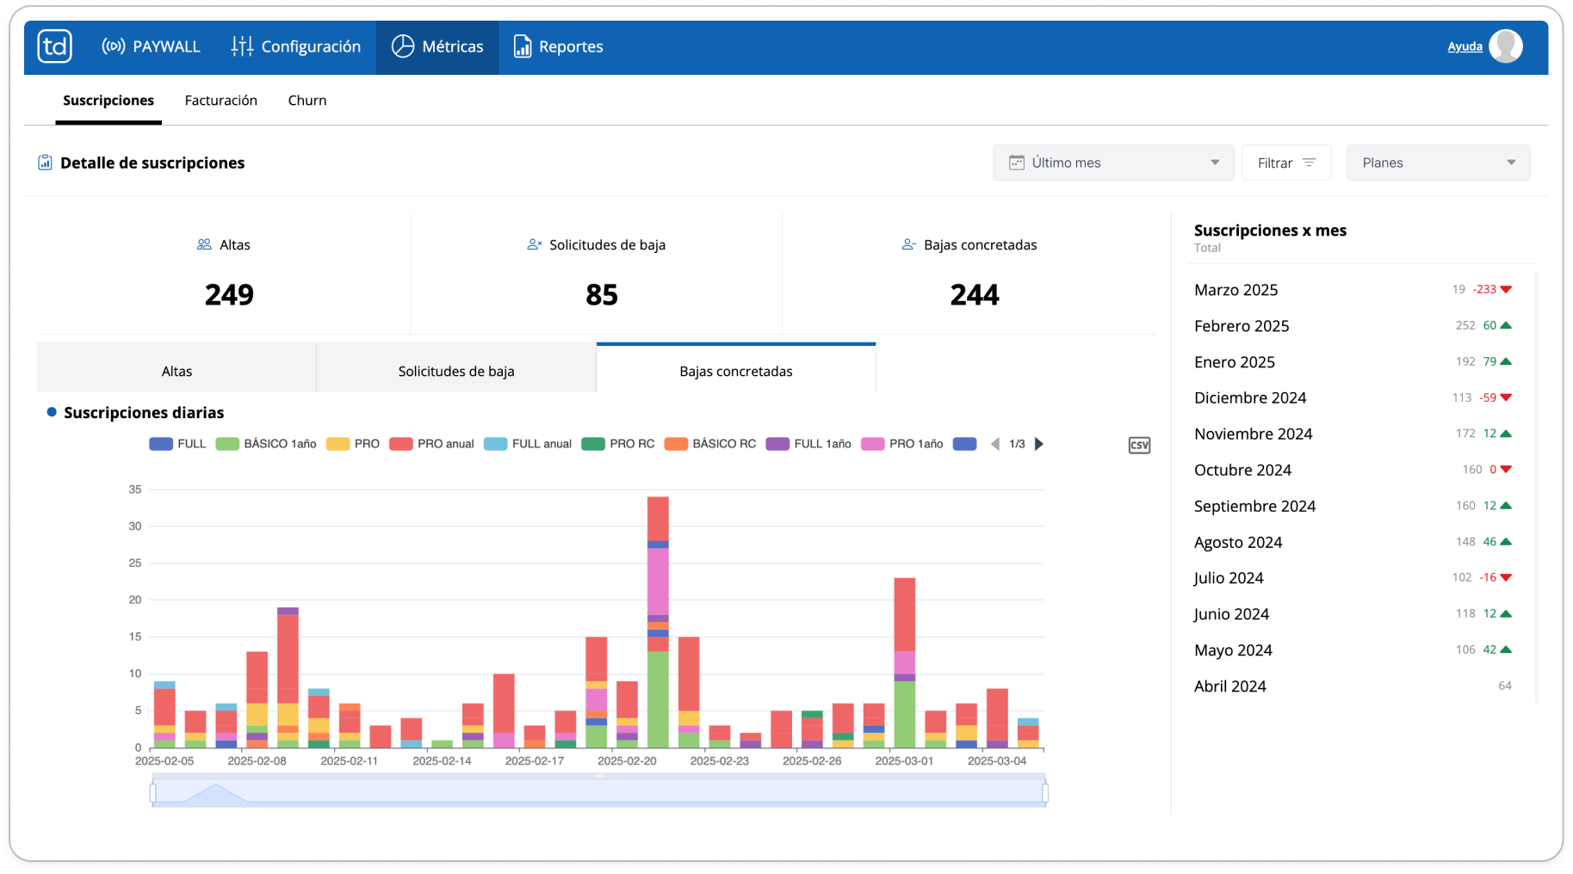Toggle the BÁSICO 1año legend series
1573x874 pixels.
pyautogui.click(x=266, y=444)
